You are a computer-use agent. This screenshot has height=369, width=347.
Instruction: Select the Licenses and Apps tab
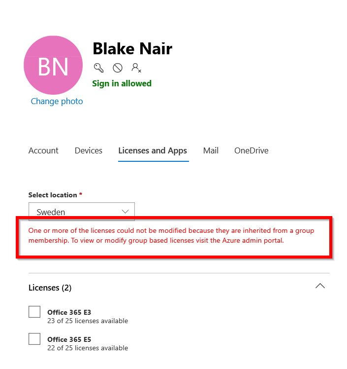click(153, 150)
